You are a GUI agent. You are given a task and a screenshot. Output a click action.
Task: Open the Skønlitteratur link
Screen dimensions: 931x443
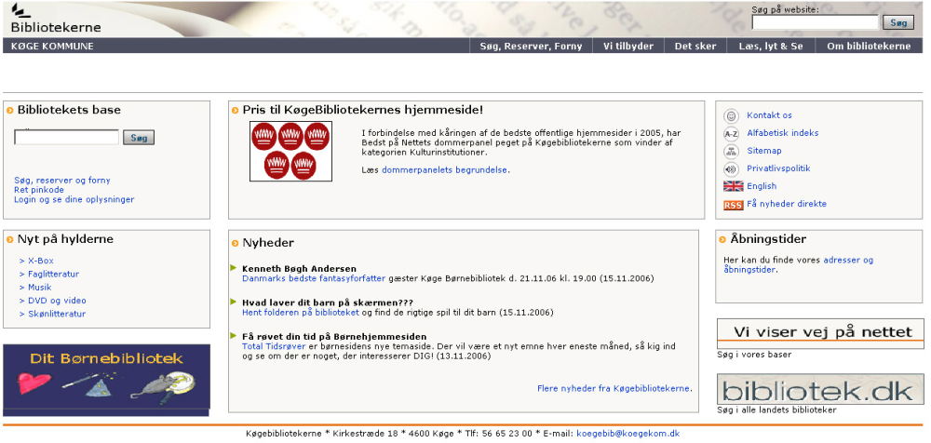(x=57, y=315)
